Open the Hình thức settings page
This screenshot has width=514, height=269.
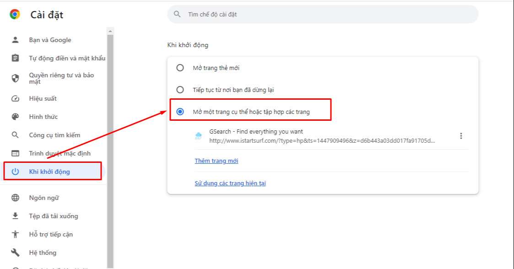pyautogui.click(x=43, y=117)
